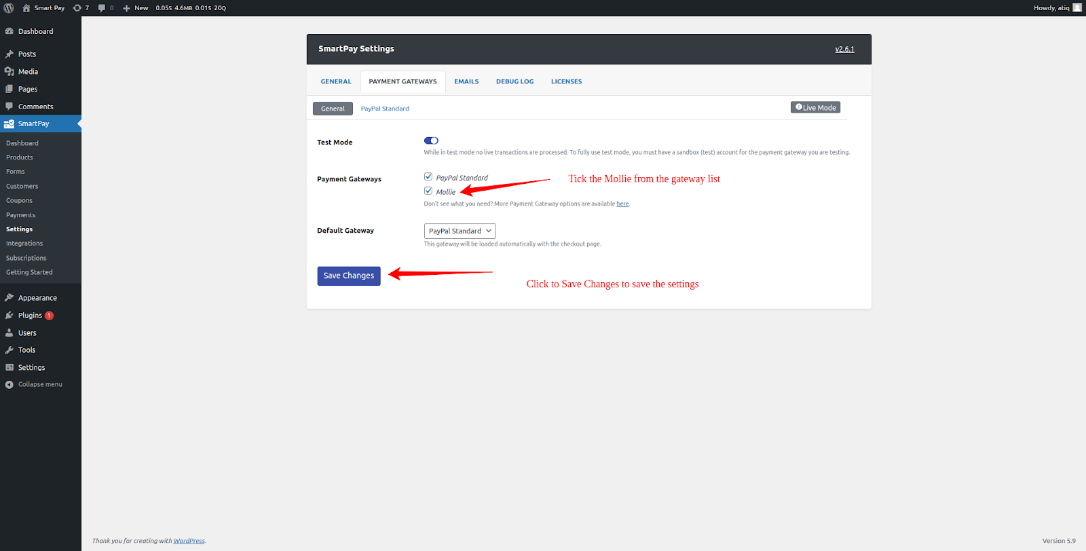The image size is (1086, 551).
Task: Open the user avatar at top right
Action: click(1077, 7)
